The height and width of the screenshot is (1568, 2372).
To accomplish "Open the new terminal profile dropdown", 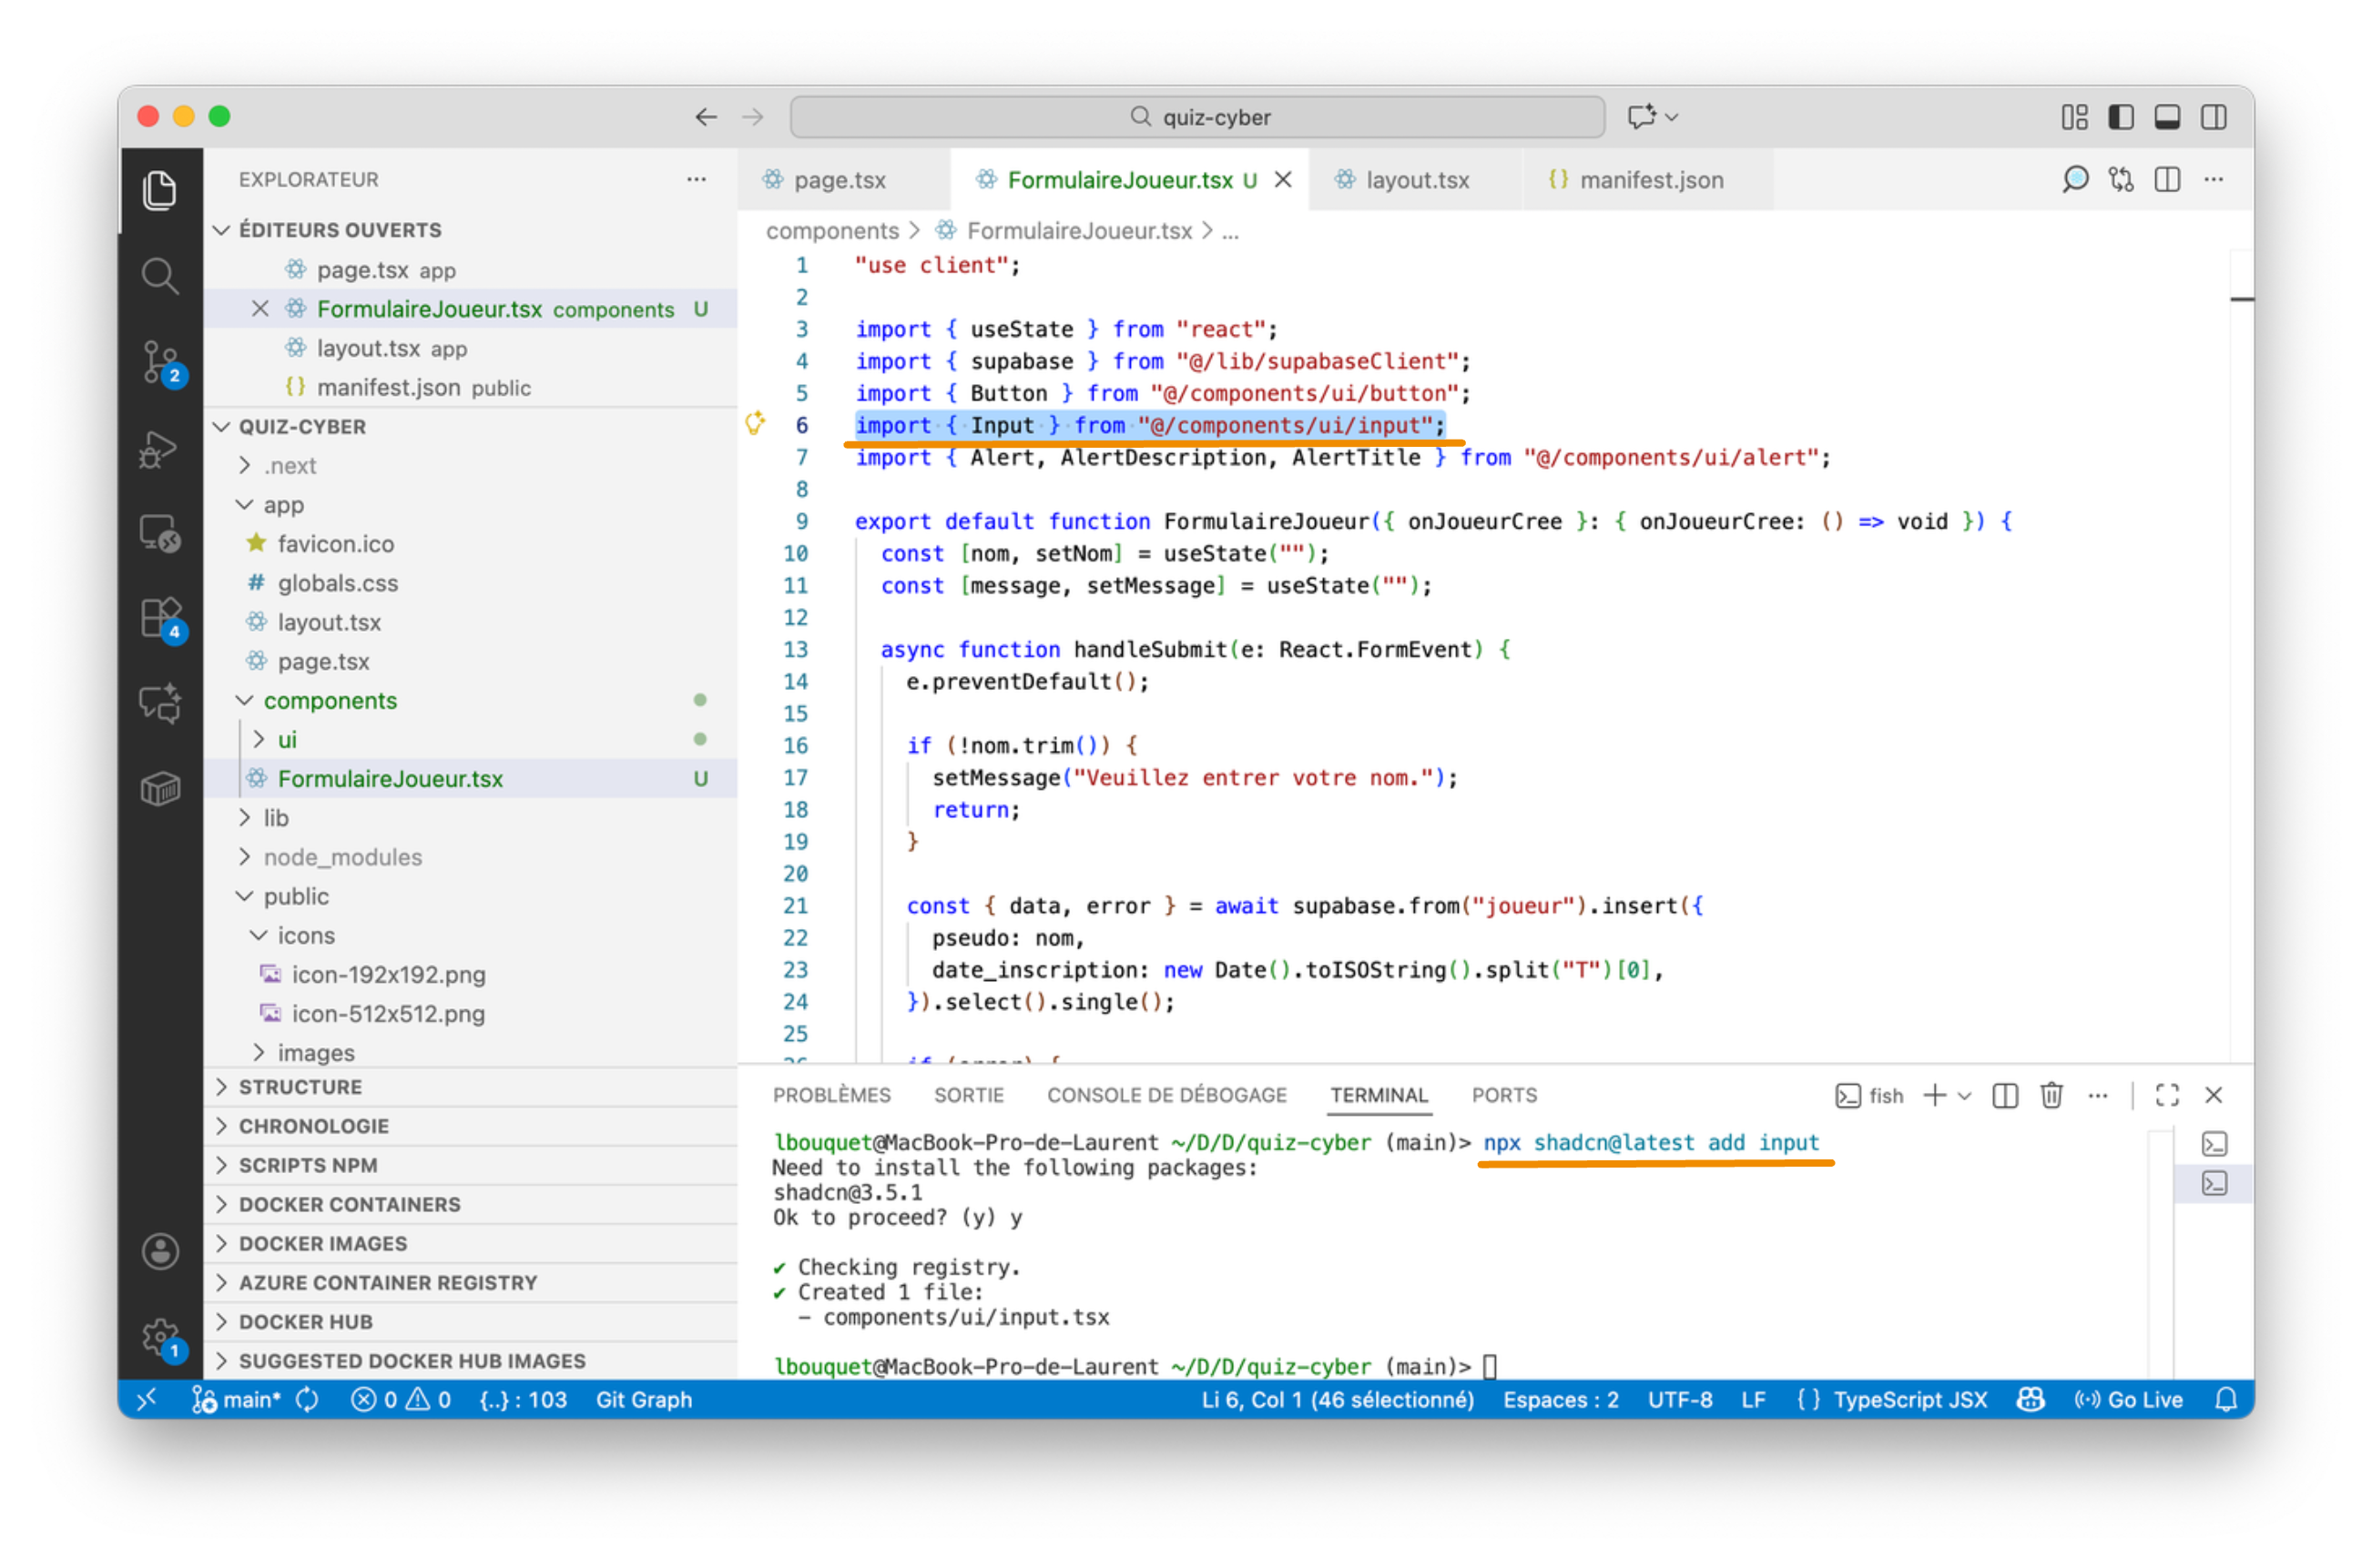I will [x=1965, y=1097].
